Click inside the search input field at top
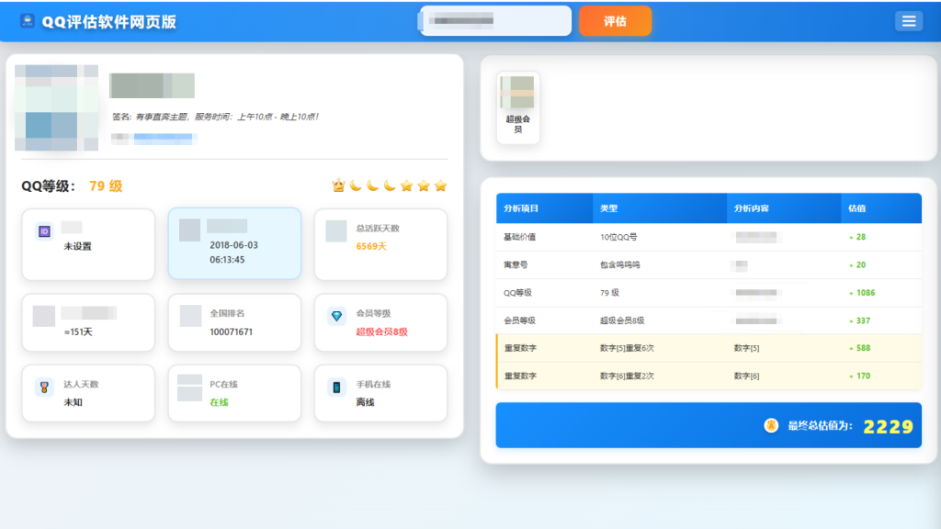This screenshot has height=529, width=941. pos(494,20)
